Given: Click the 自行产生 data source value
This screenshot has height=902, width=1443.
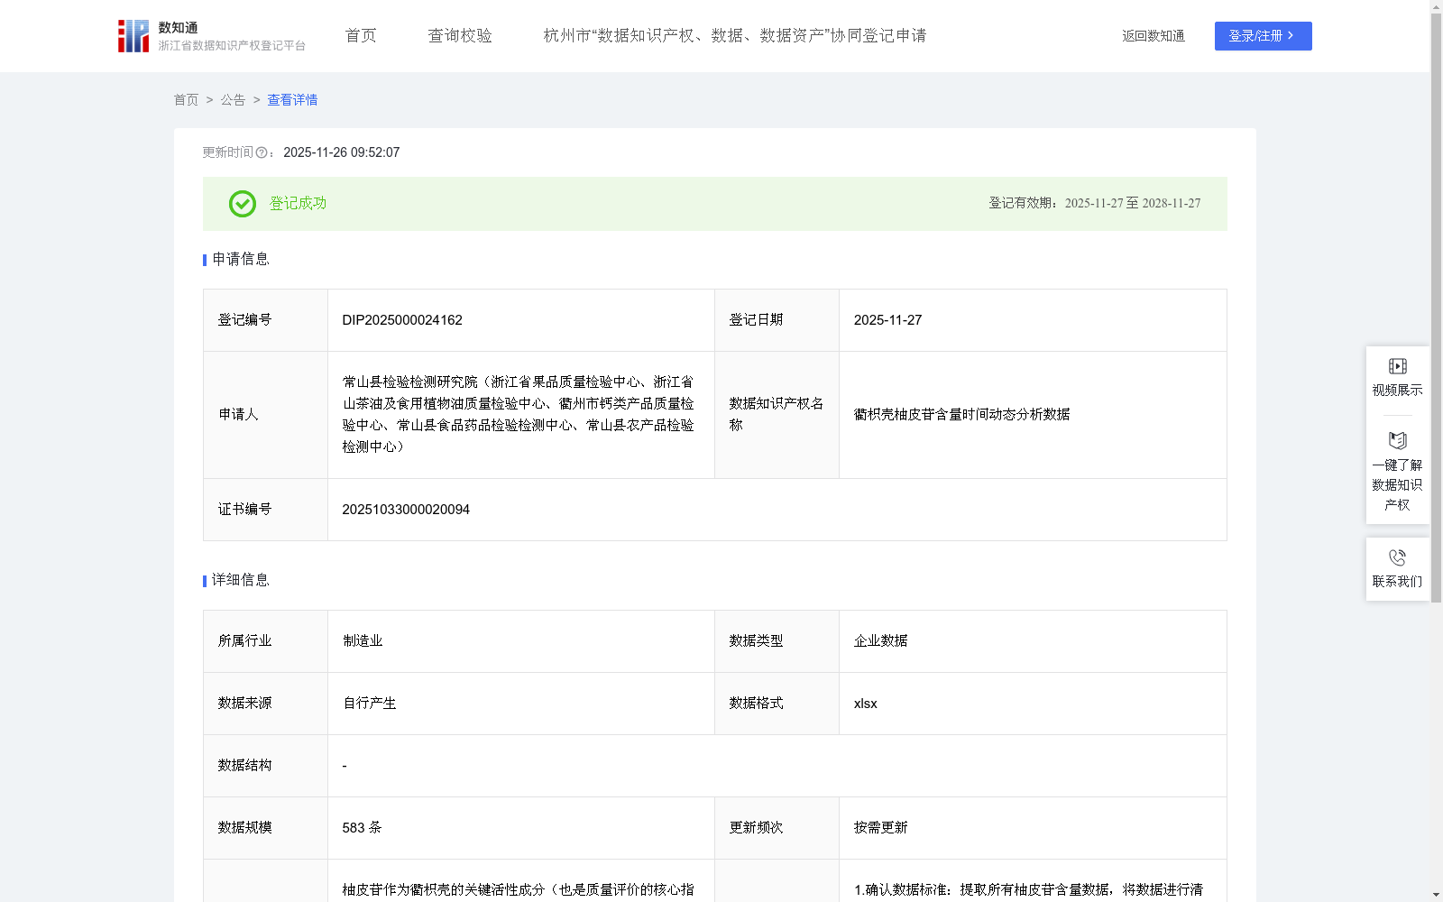Looking at the screenshot, I should (x=369, y=704).
